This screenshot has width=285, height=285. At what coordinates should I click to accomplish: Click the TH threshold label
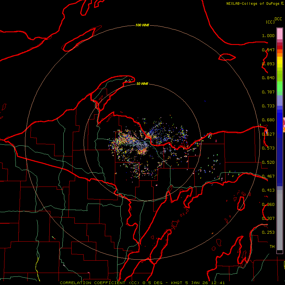coord(272,247)
